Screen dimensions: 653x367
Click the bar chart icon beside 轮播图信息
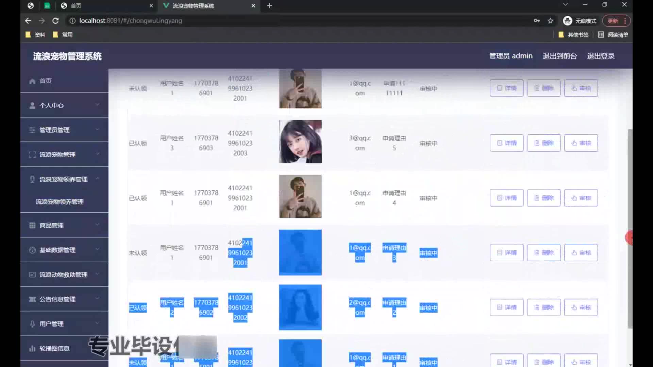pos(32,348)
